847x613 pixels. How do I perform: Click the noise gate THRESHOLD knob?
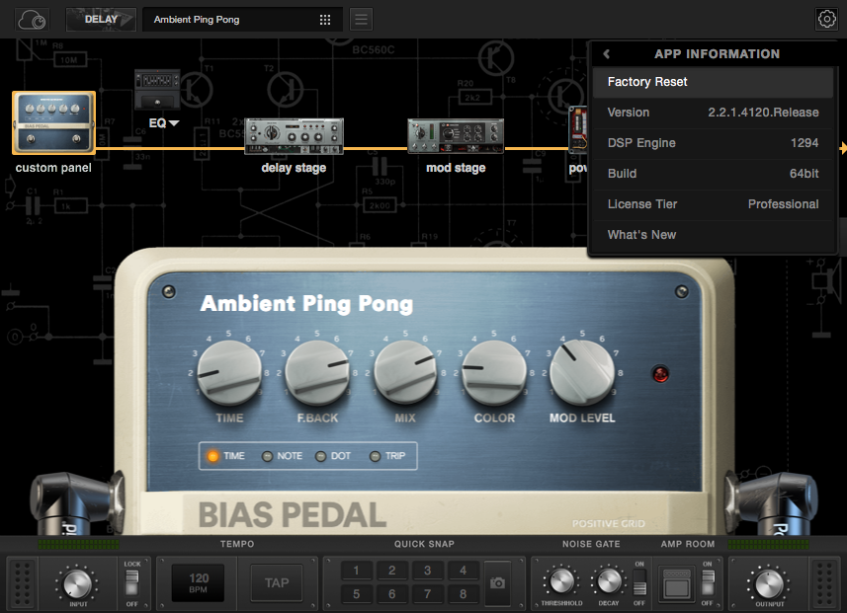click(561, 581)
